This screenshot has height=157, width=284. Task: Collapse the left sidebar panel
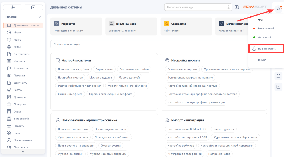pos(23,151)
